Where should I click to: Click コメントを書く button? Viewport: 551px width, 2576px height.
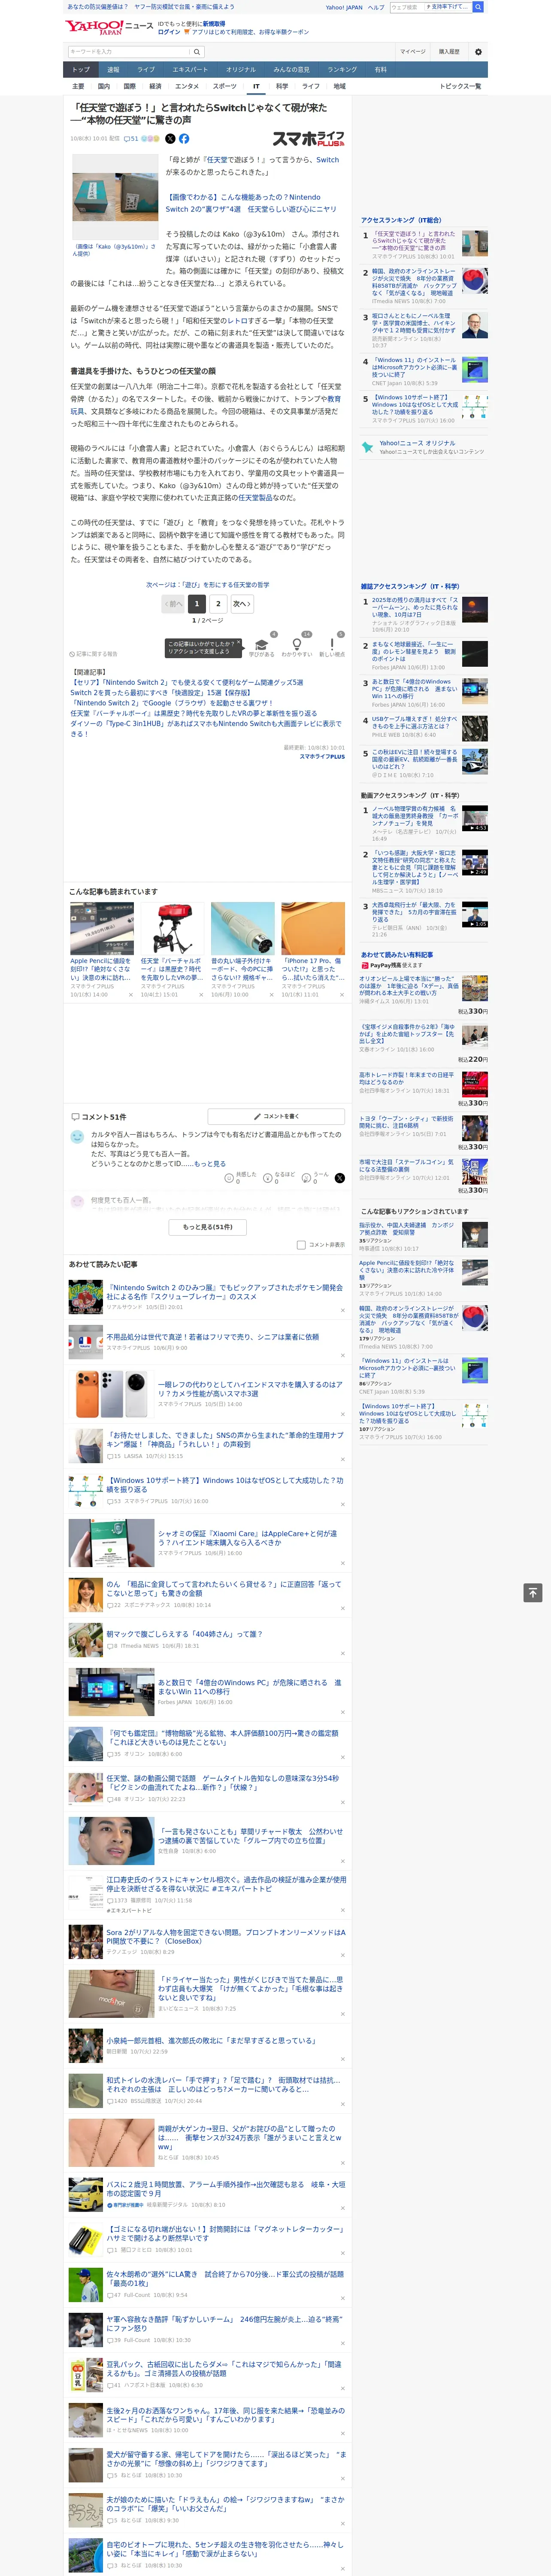pyautogui.click(x=276, y=1116)
